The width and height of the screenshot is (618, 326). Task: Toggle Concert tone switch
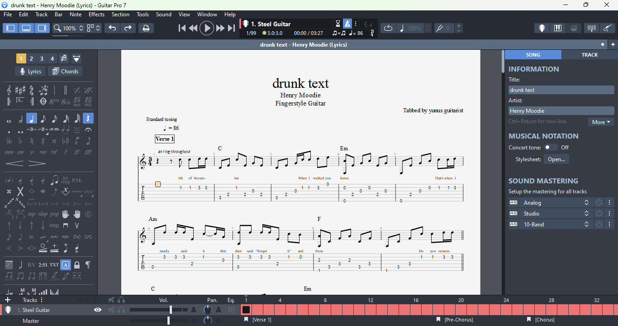551,147
